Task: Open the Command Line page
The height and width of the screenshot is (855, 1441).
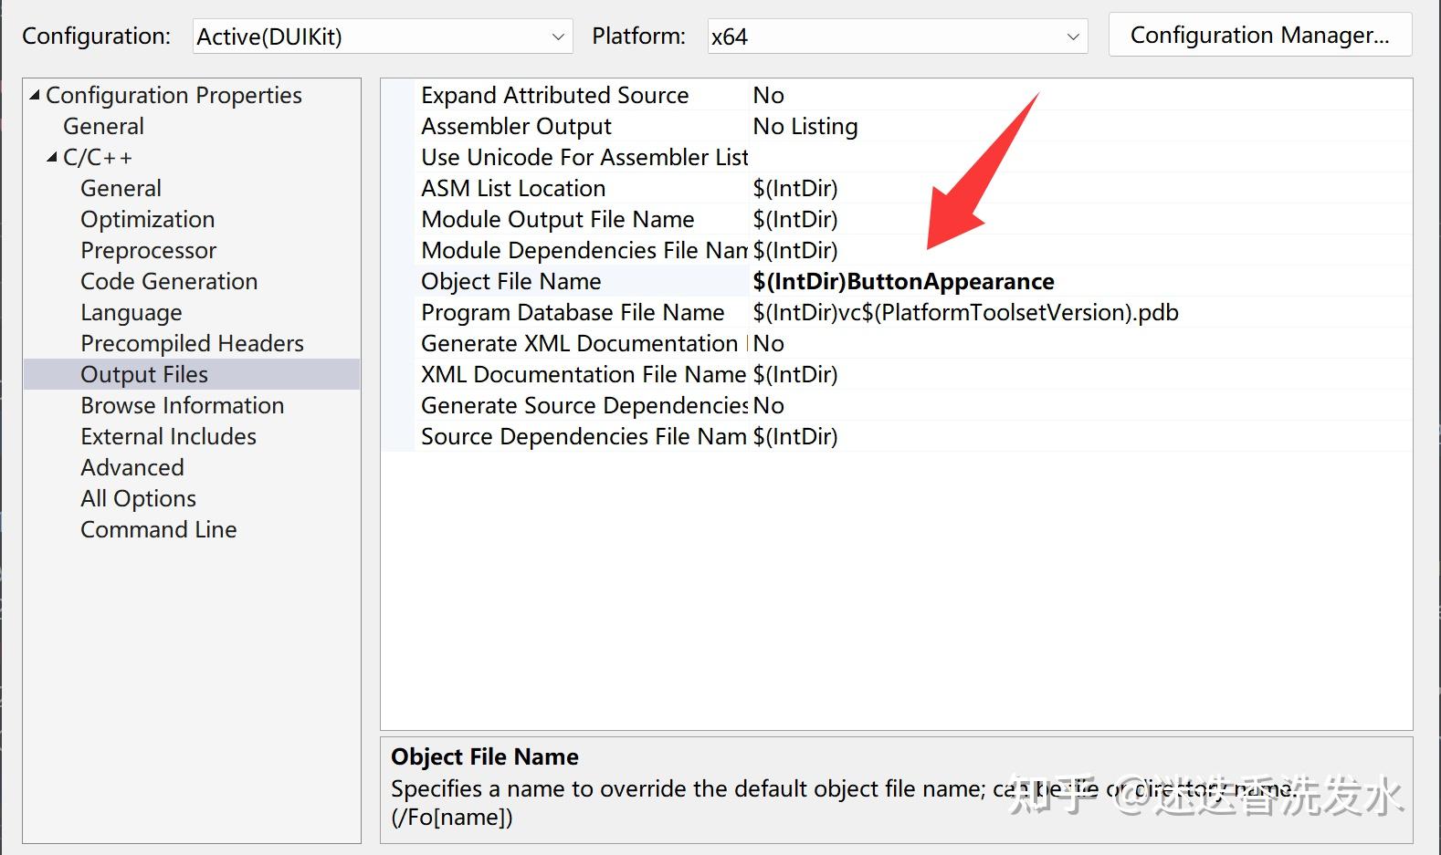Action: 158,529
